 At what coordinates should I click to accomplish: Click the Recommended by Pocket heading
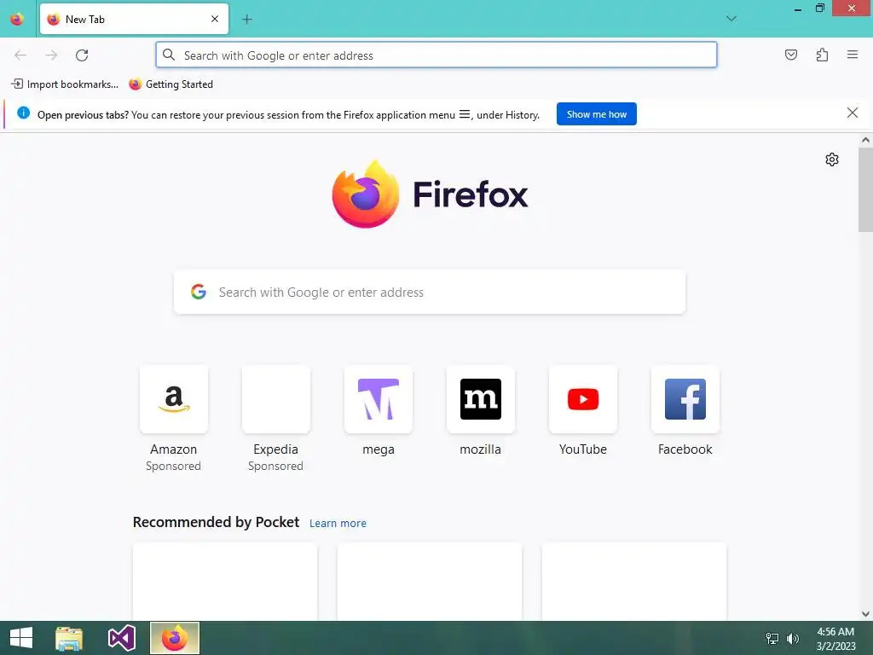click(x=216, y=523)
